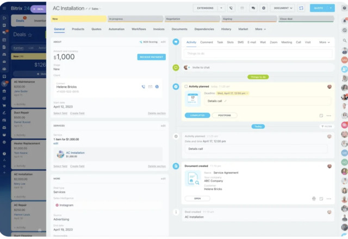Click the search magnifier in right sidebar
348x239 pixels.
click(345, 41)
